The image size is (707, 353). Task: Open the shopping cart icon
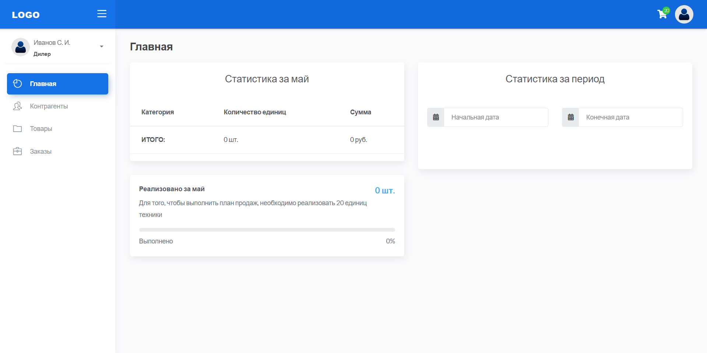point(662,14)
